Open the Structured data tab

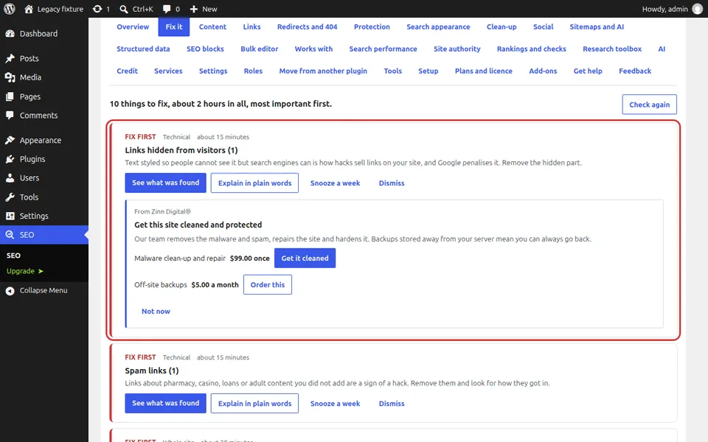click(143, 49)
